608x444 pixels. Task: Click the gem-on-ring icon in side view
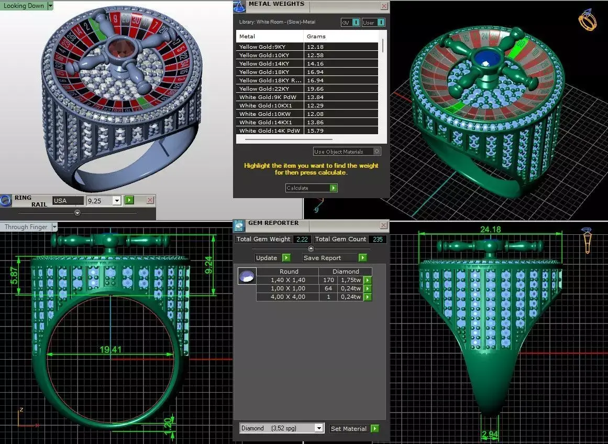pos(587,241)
